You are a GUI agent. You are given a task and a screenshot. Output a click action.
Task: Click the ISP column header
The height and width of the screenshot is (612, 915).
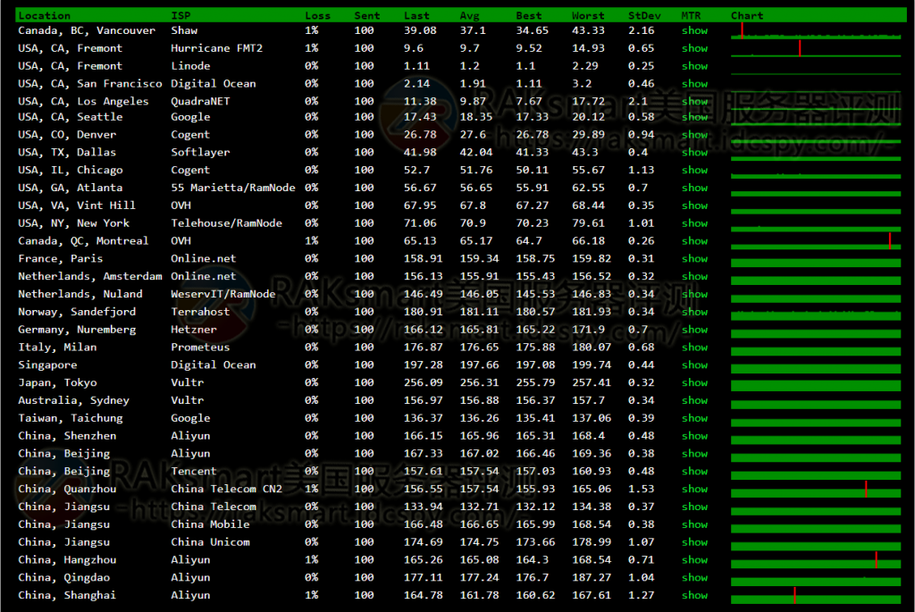point(180,16)
